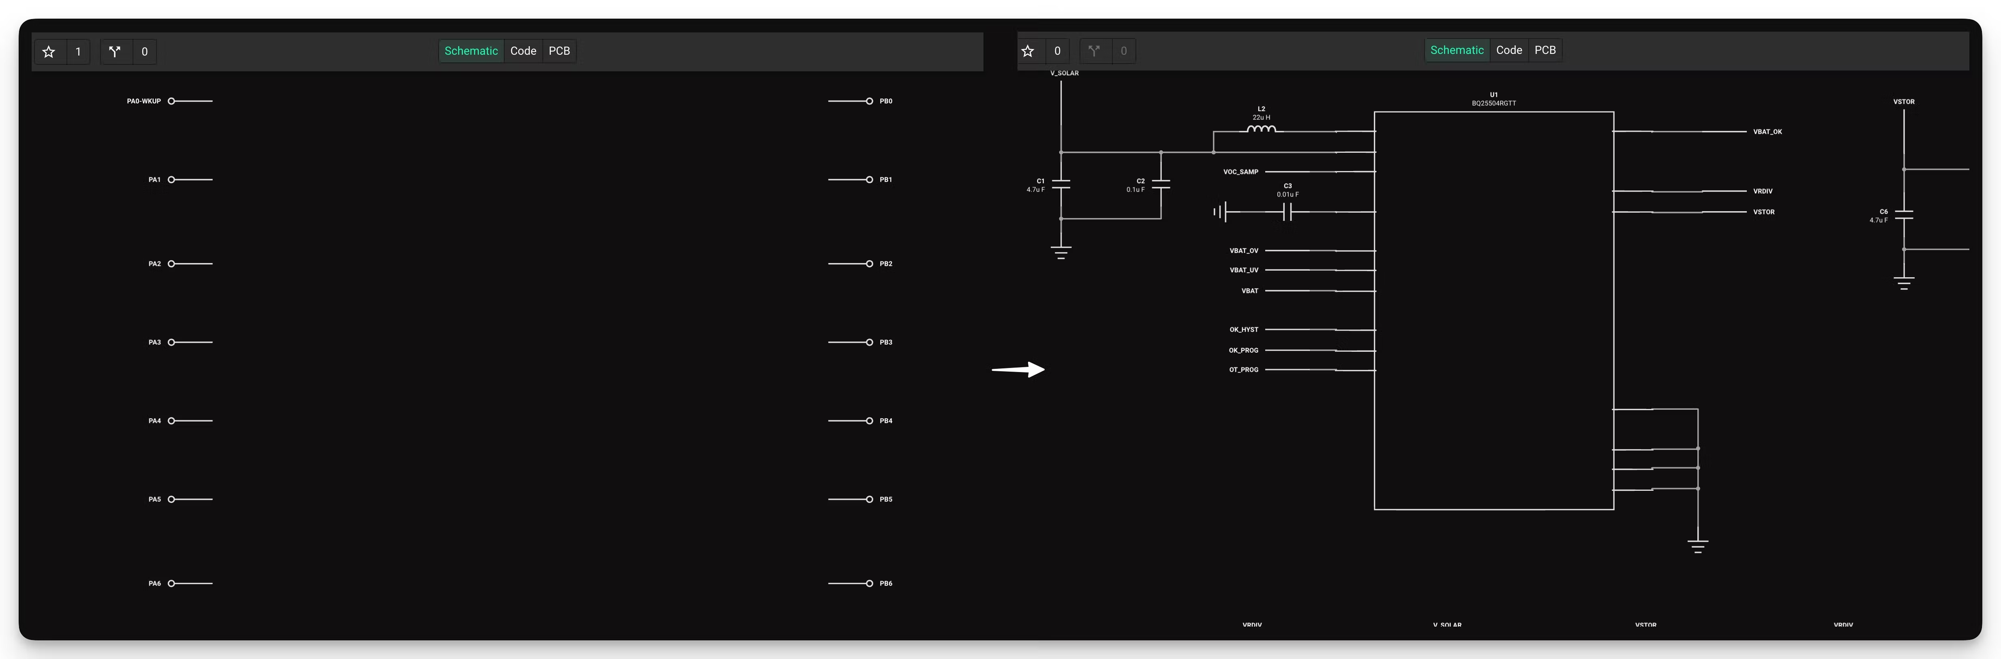Select the PB5 pin label

(x=885, y=499)
